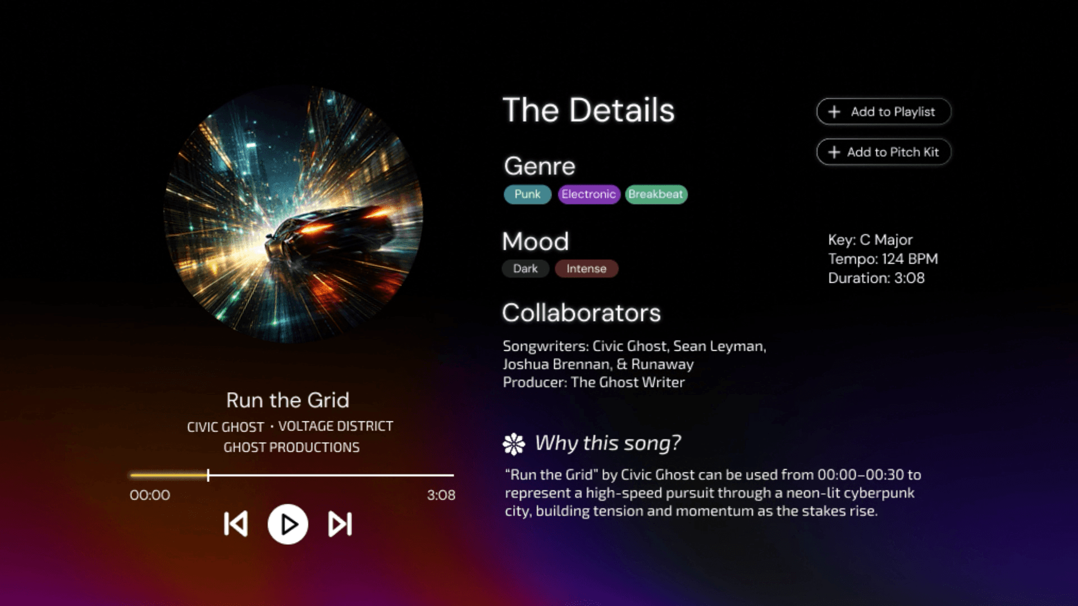
Task: Skip to the previous track
Action: pyautogui.click(x=236, y=524)
